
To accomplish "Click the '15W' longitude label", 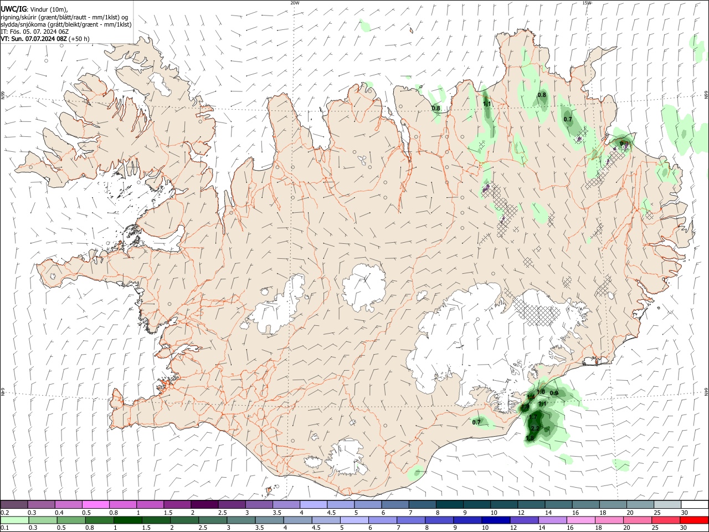I will tap(587, 3).
